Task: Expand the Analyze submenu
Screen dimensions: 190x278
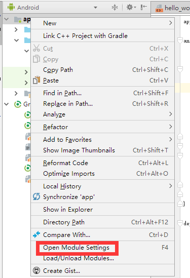Action: [102, 114]
